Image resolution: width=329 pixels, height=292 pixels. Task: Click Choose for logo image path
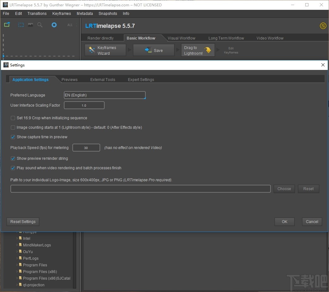tap(284, 189)
